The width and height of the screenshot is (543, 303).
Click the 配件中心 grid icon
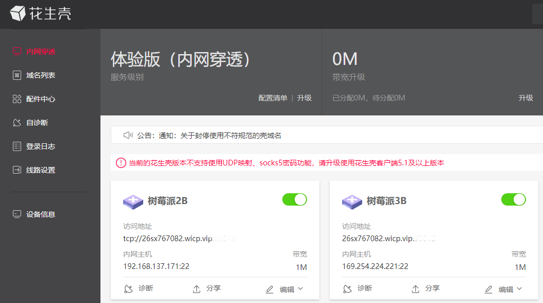pos(17,99)
